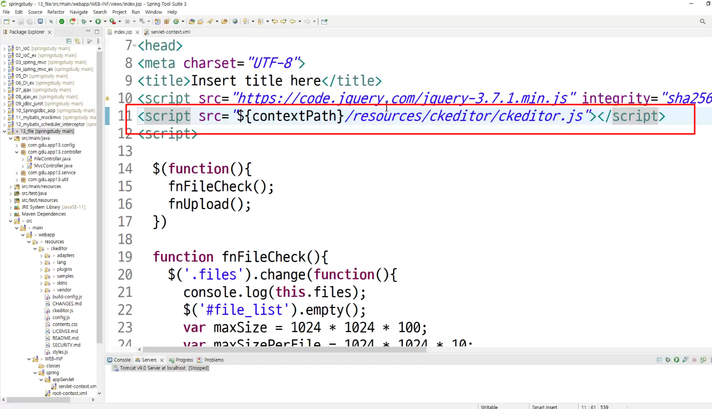
Task: Click the Last Edit Location arrow icon
Action: (275, 21)
